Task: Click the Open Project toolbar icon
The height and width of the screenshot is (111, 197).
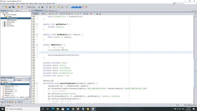Action: 10,7
